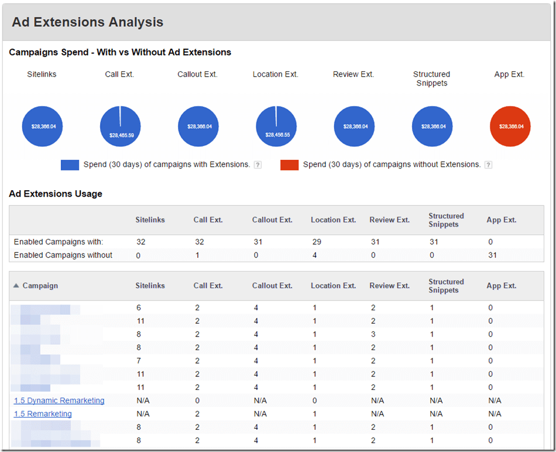Click the red App Ext. pie chart
Viewport: 556px width, 452px height.
510,126
